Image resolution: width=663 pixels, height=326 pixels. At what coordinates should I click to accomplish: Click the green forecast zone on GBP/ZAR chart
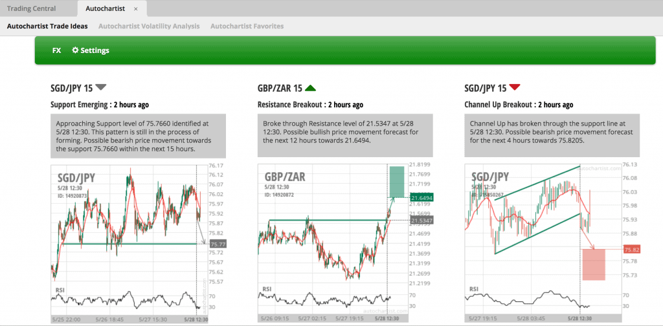pos(397,182)
